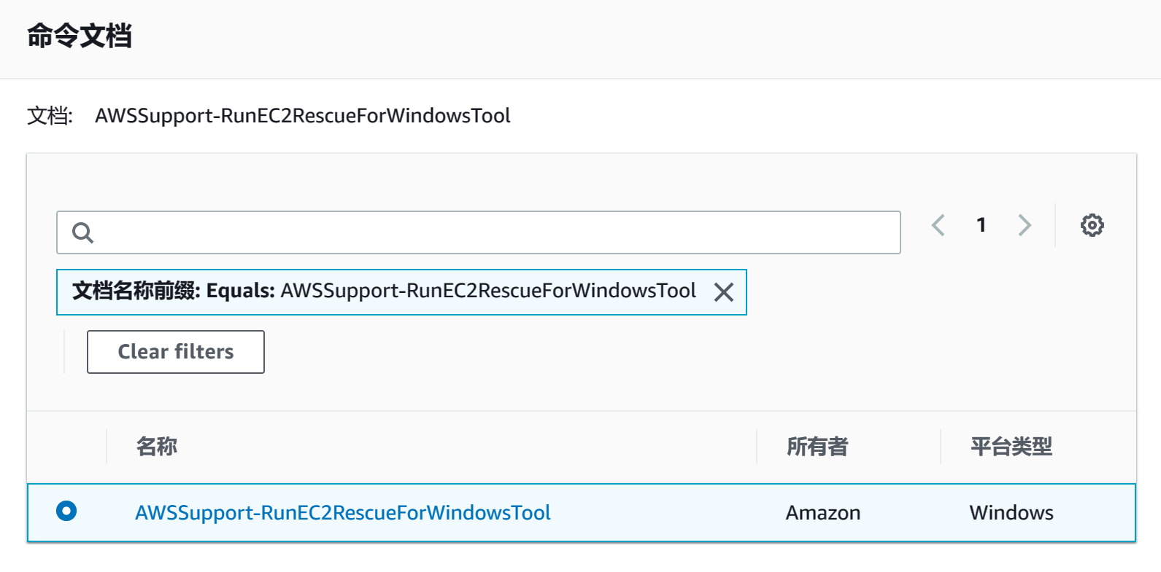Go to previous page of results

(938, 225)
